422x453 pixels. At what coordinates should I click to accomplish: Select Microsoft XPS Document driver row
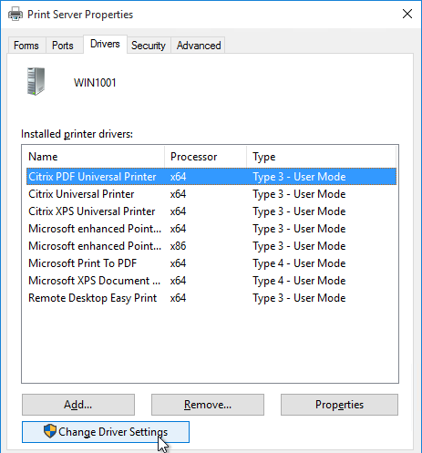pos(211,281)
